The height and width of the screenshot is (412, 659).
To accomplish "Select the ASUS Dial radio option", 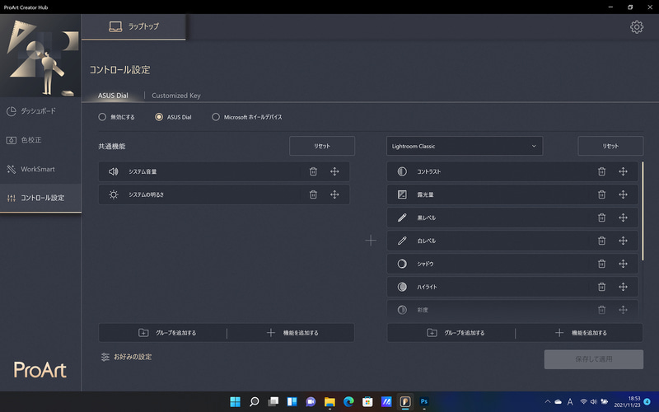I will coord(159,117).
